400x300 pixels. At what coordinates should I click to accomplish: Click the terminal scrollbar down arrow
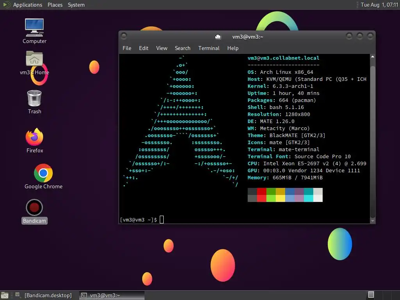[x=372, y=221]
